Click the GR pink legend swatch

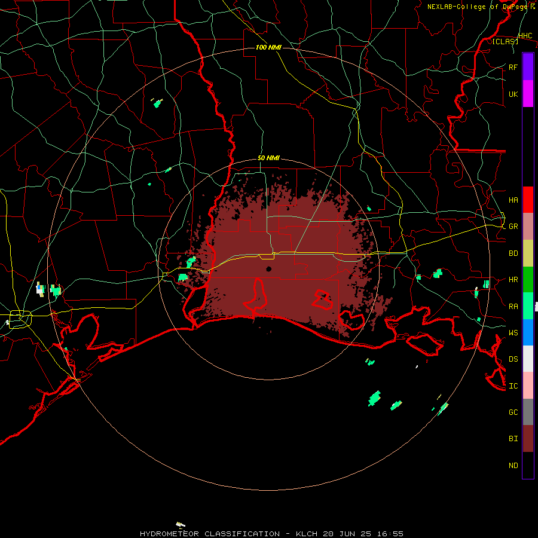[x=528, y=227]
